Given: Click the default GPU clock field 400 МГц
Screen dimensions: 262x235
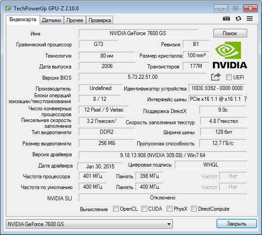Looking at the screenshot, I should (x=93, y=187).
